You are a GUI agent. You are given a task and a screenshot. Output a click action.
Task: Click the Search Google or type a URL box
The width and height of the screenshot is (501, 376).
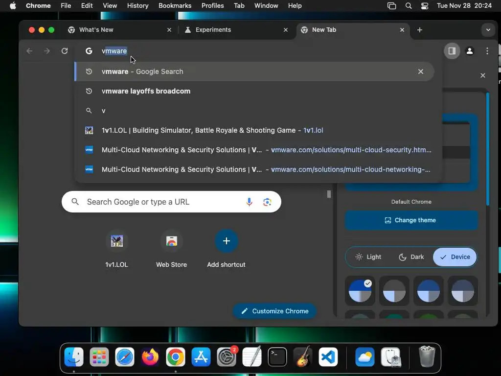point(171,202)
